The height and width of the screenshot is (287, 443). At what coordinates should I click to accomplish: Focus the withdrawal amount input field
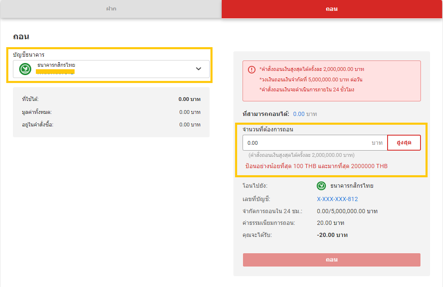tap(315, 143)
